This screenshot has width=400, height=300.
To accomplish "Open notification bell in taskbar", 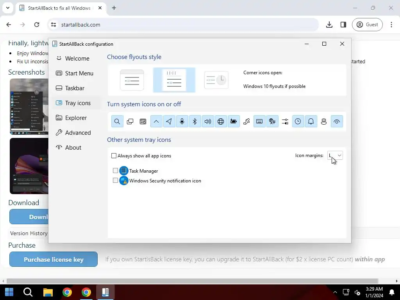I will click(392, 292).
